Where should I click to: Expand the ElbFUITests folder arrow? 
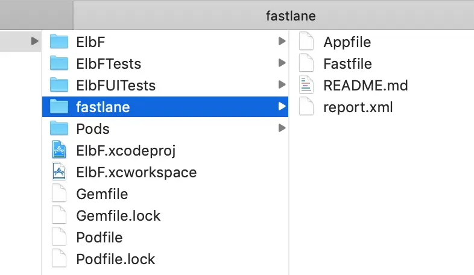(x=282, y=85)
